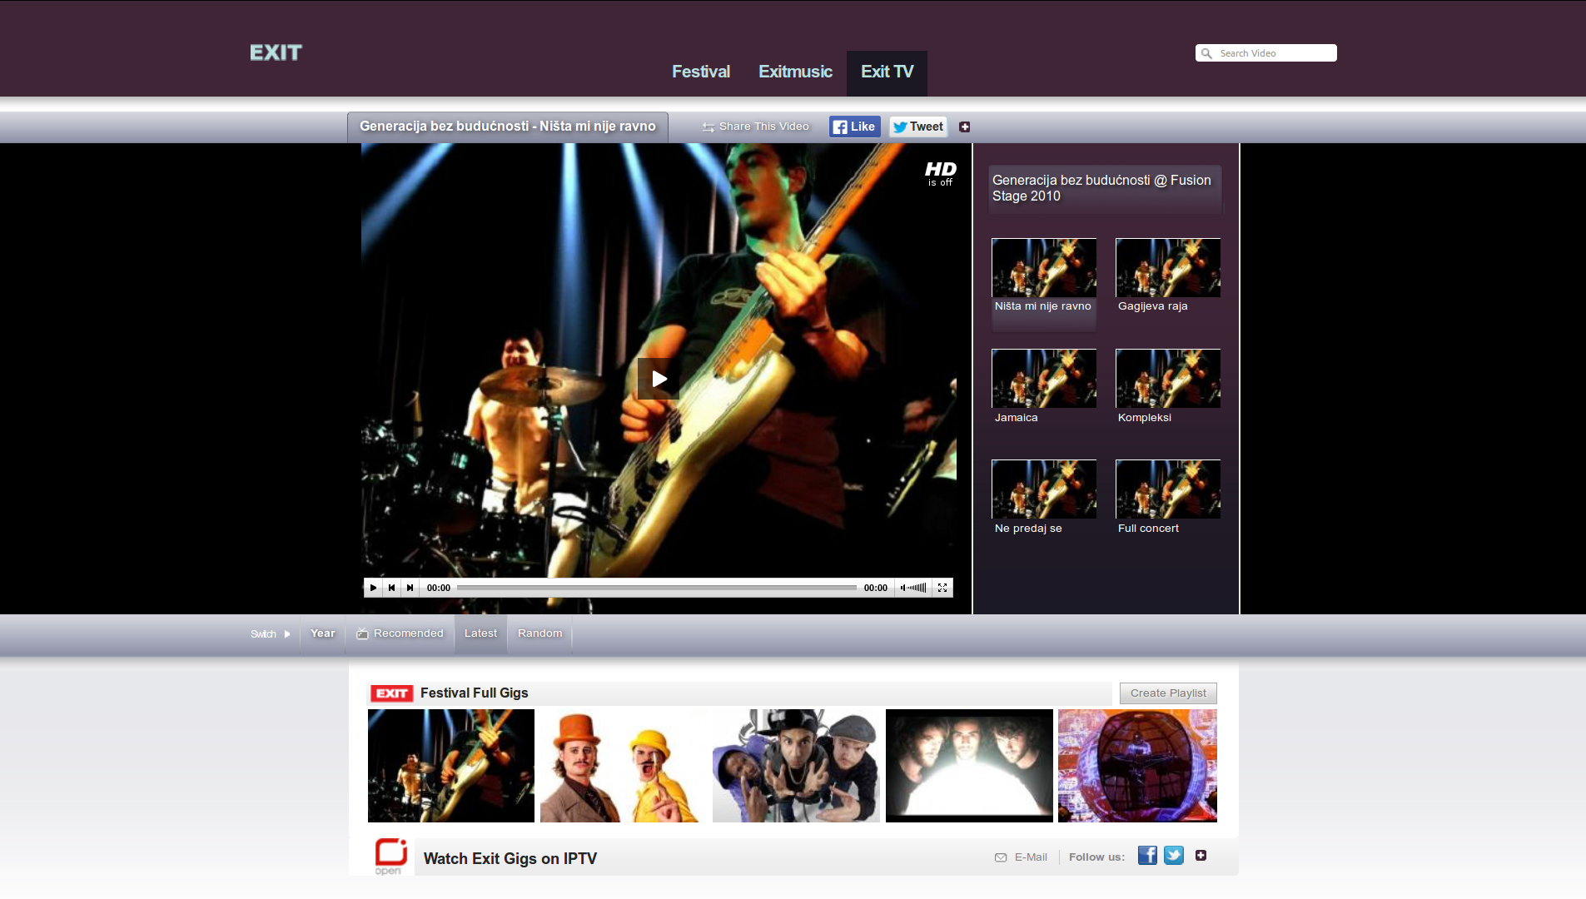Open the Year filter dropdown
This screenshot has width=1586, height=899.
tap(321, 633)
